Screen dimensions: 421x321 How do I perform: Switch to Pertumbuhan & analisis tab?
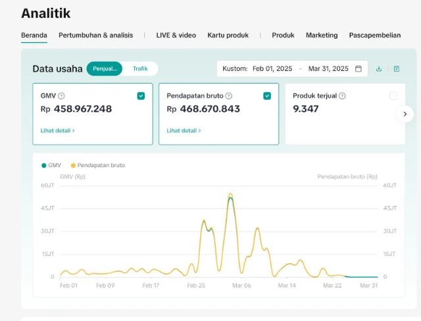pos(95,36)
